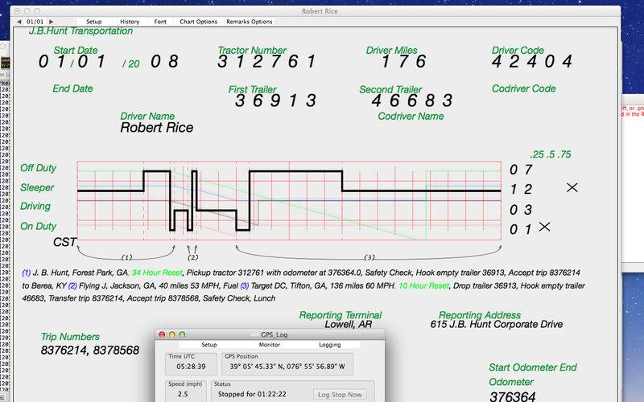Open the Setup tab in GPS_Log
644x402 pixels.
[x=209, y=345]
